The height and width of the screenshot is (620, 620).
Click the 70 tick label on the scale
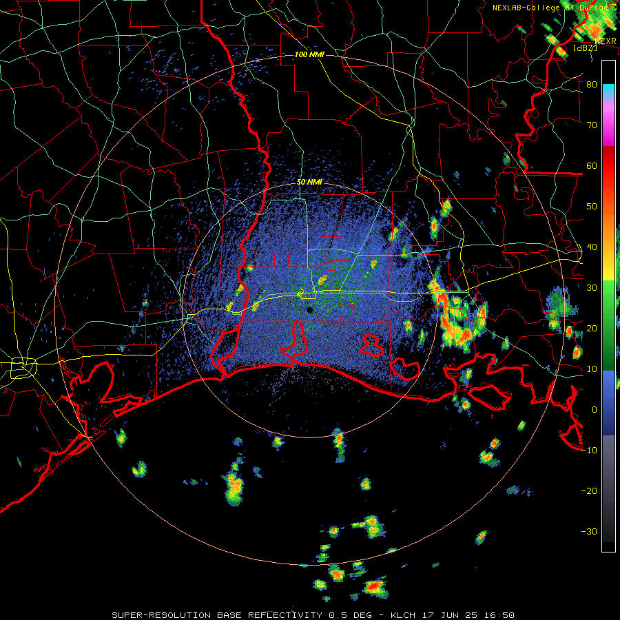592,125
